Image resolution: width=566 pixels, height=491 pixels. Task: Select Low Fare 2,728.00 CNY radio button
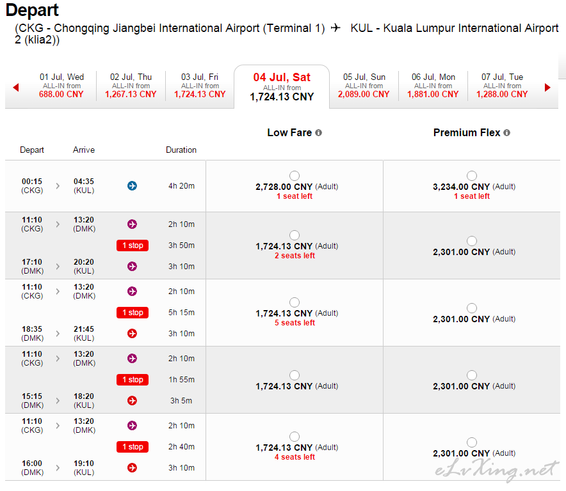pyautogui.click(x=295, y=176)
